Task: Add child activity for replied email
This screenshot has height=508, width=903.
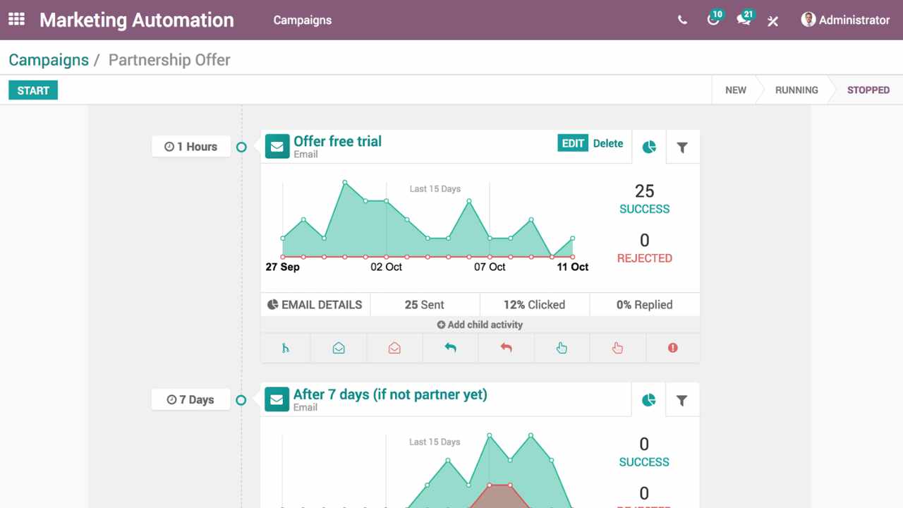Action: coord(450,348)
